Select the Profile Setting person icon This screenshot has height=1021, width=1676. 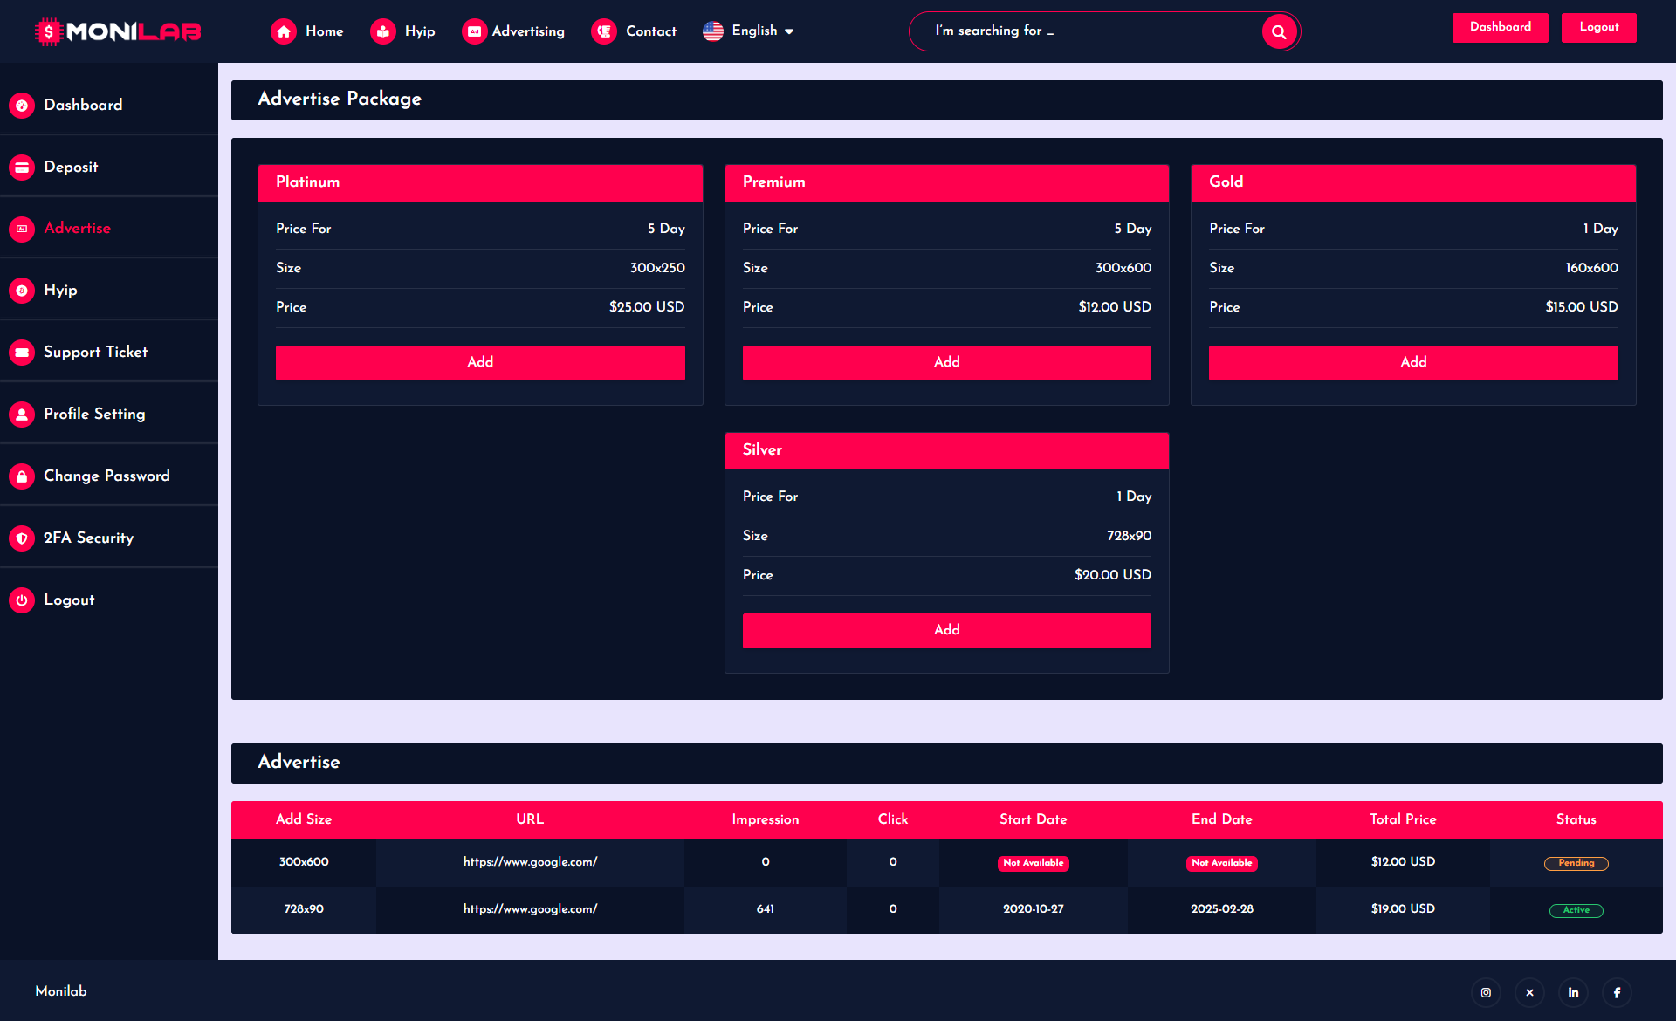coord(21,414)
